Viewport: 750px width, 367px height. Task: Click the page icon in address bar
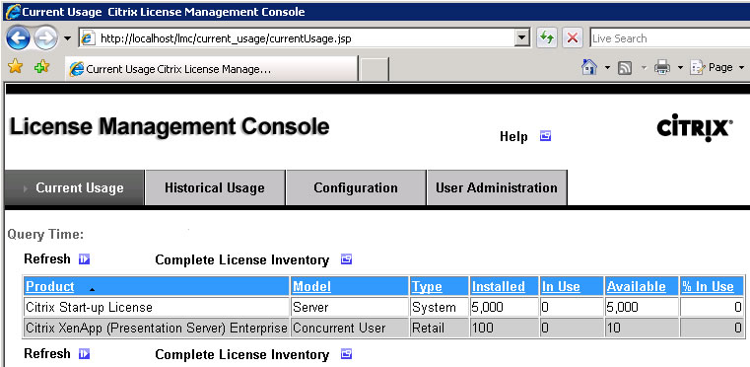88,38
